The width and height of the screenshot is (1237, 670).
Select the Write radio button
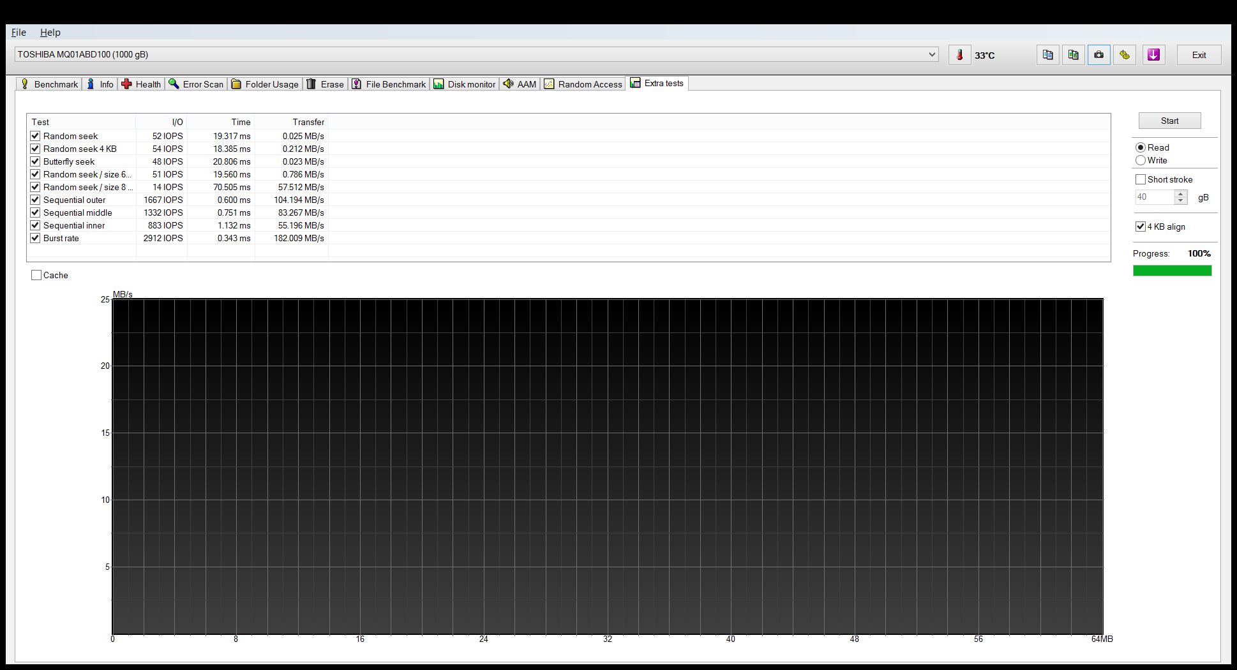(1141, 160)
